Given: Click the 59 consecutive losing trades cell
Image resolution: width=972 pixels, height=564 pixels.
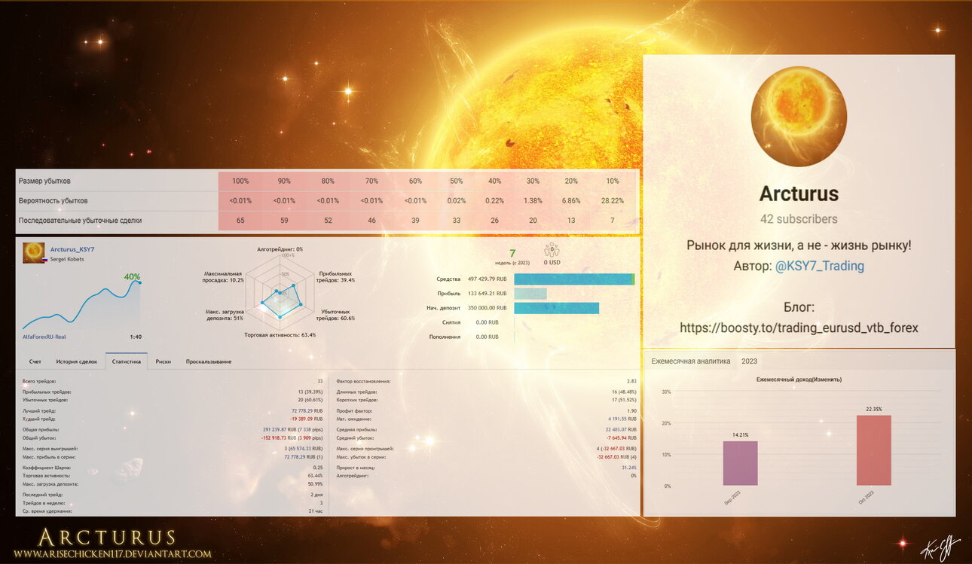Looking at the screenshot, I should [x=284, y=221].
